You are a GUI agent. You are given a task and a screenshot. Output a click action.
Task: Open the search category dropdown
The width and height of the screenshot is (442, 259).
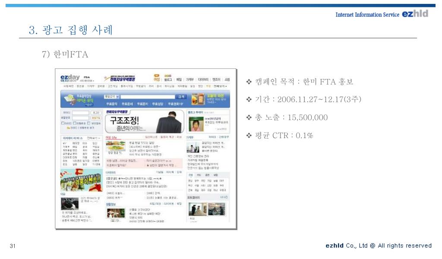click(112, 97)
